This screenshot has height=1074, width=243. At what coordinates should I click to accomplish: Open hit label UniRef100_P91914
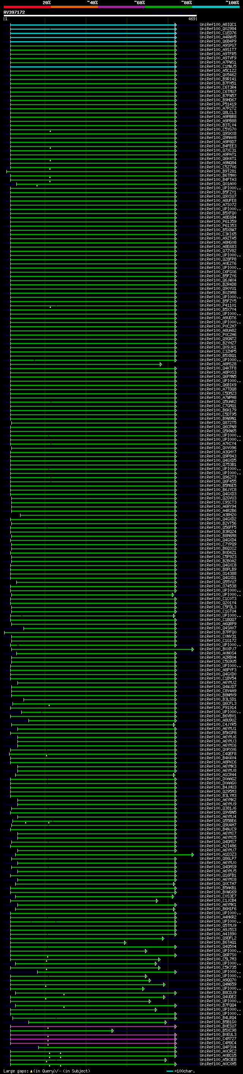click(x=218, y=708)
